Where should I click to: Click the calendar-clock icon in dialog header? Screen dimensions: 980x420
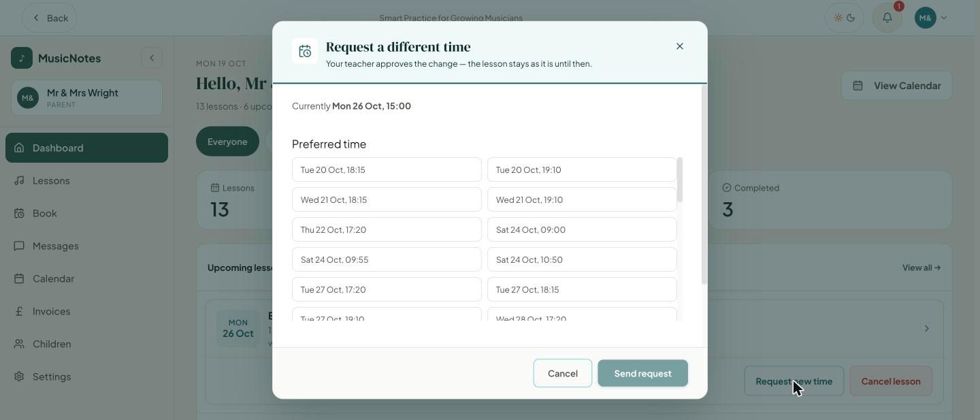coord(305,51)
